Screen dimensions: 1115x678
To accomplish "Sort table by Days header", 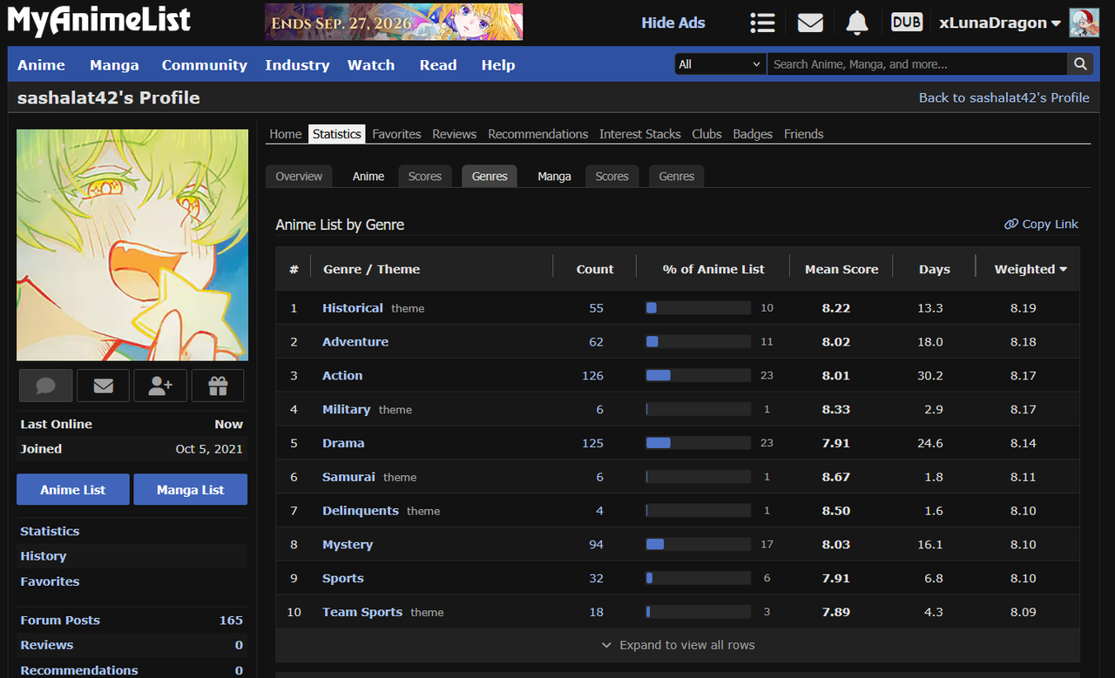I will point(935,270).
